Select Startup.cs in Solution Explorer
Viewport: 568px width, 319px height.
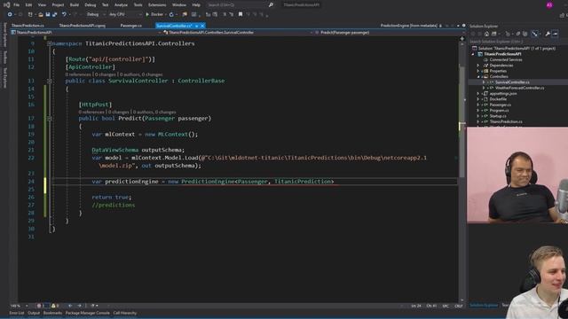[497, 116]
